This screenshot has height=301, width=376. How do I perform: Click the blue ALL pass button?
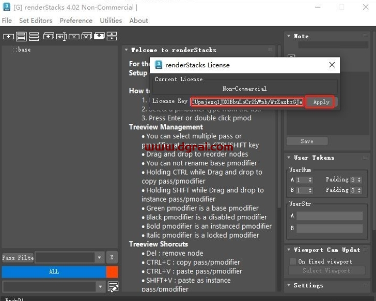pos(54,271)
